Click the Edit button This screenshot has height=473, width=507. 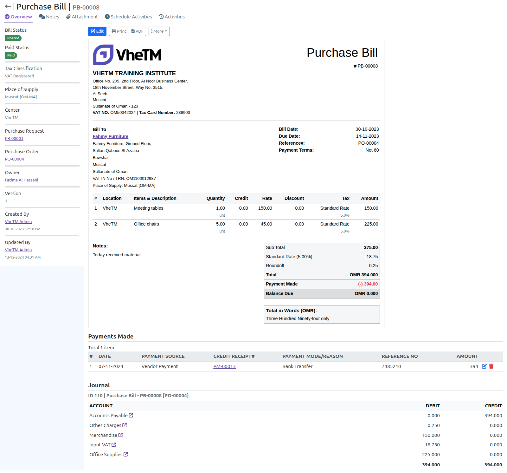[97, 31]
